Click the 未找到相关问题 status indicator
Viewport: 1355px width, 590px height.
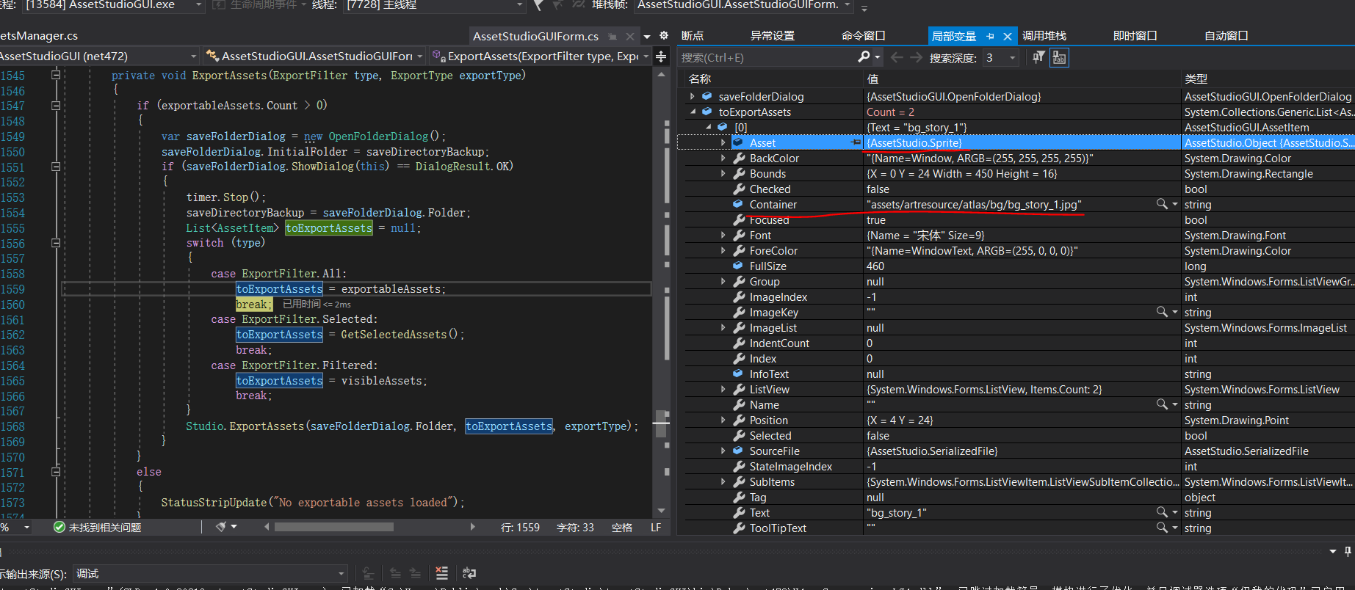coord(98,527)
